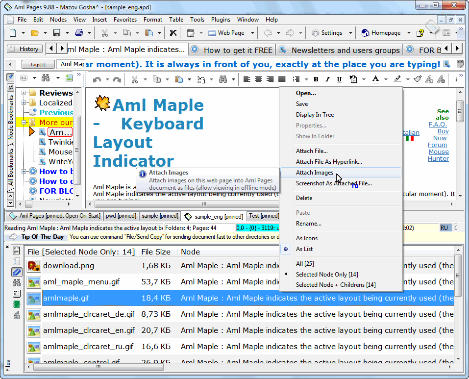Click the paperclip attachments icon in Files sidebar
The width and height of the screenshot is (469, 379).
pyautogui.click(x=17, y=272)
